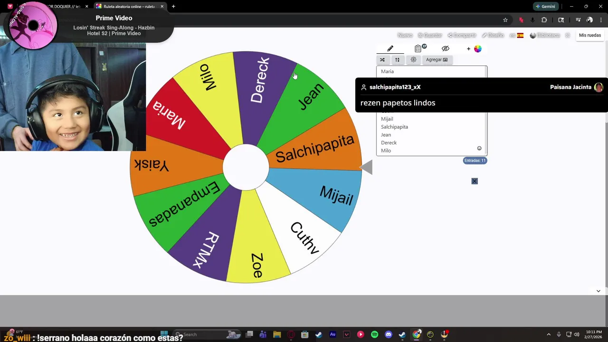Select the Dereck entry in the list
The width and height of the screenshot is (608, 342).
point(389,142)
